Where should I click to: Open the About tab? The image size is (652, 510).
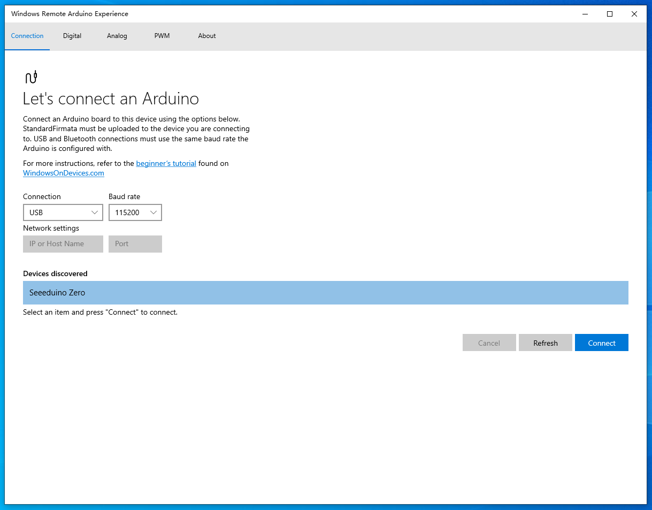(207, 36)
